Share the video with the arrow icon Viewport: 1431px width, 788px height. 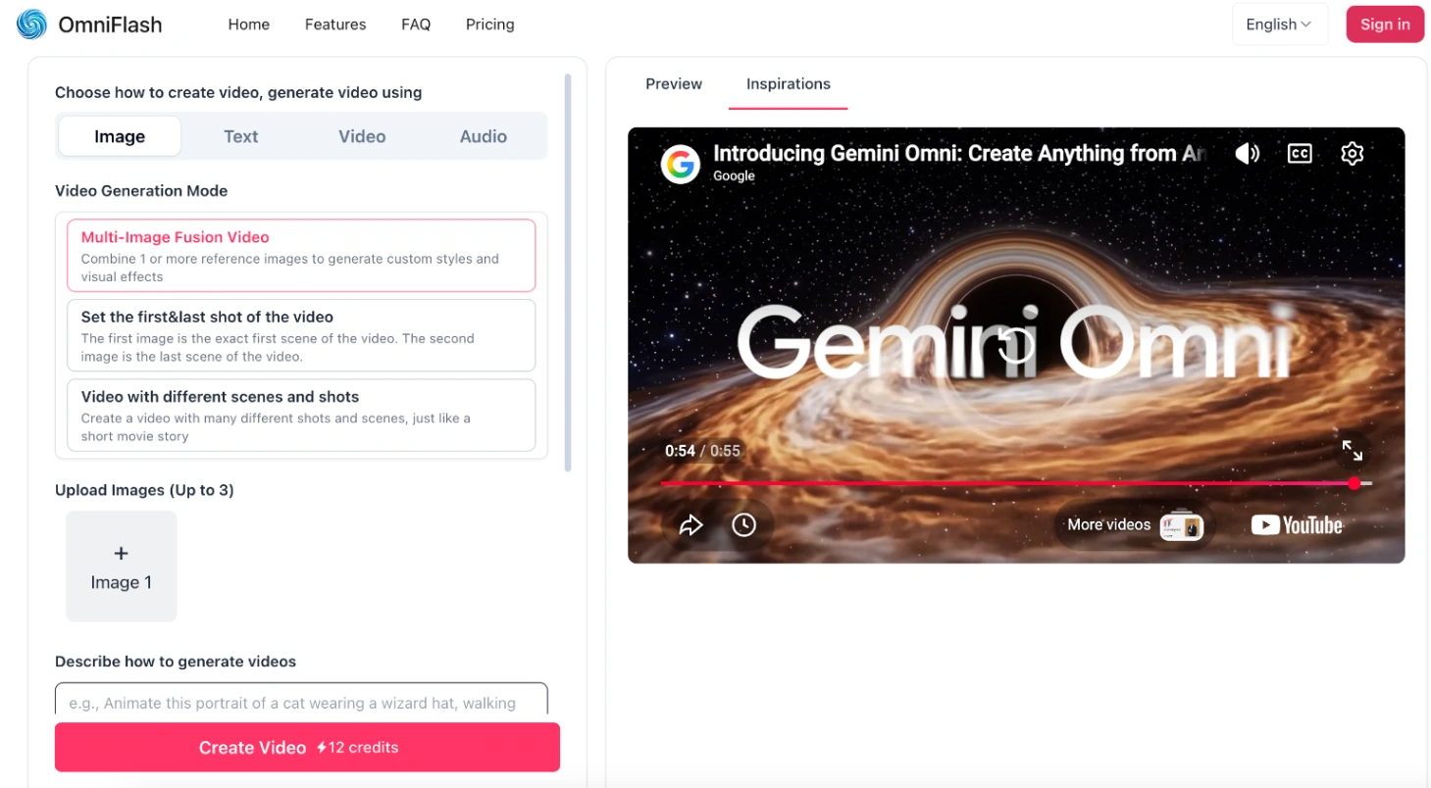[x=691, y=525]
